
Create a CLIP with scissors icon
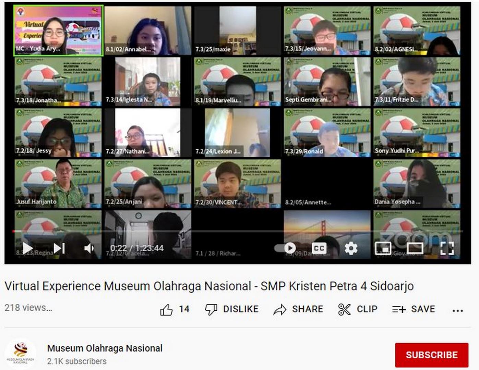point(357,309)
